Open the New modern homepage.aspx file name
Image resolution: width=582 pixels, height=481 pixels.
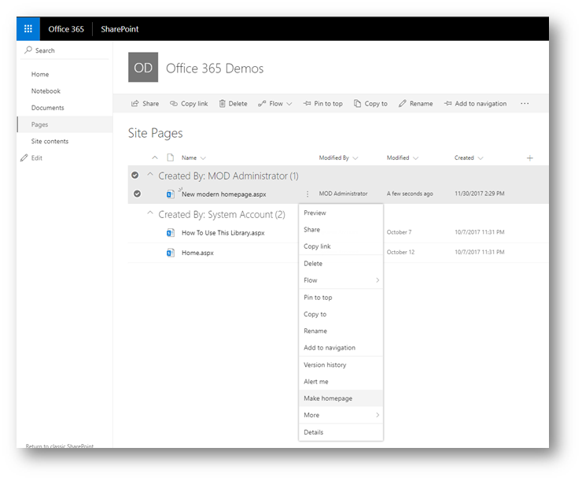(224, 194)
